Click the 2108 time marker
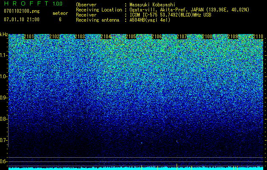 pos(208,37)
